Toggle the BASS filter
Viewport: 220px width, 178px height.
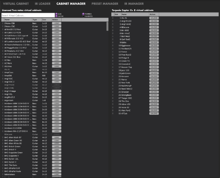56,14
